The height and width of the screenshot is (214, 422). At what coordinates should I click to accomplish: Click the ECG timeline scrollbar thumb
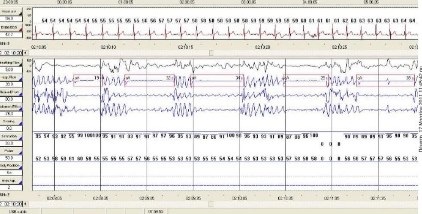tap(211, 53)
